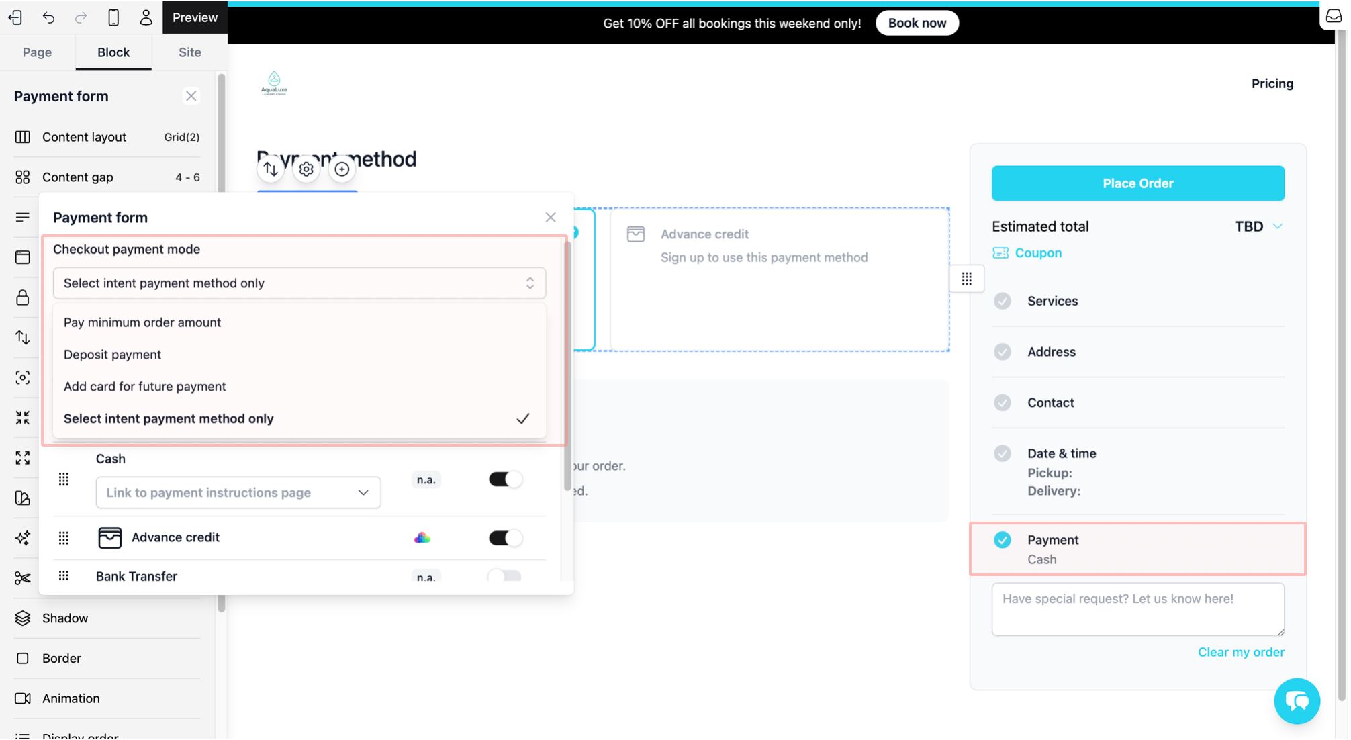
Task: Click the move block up-down arrows icon
Action: click(x=271, y=169)
